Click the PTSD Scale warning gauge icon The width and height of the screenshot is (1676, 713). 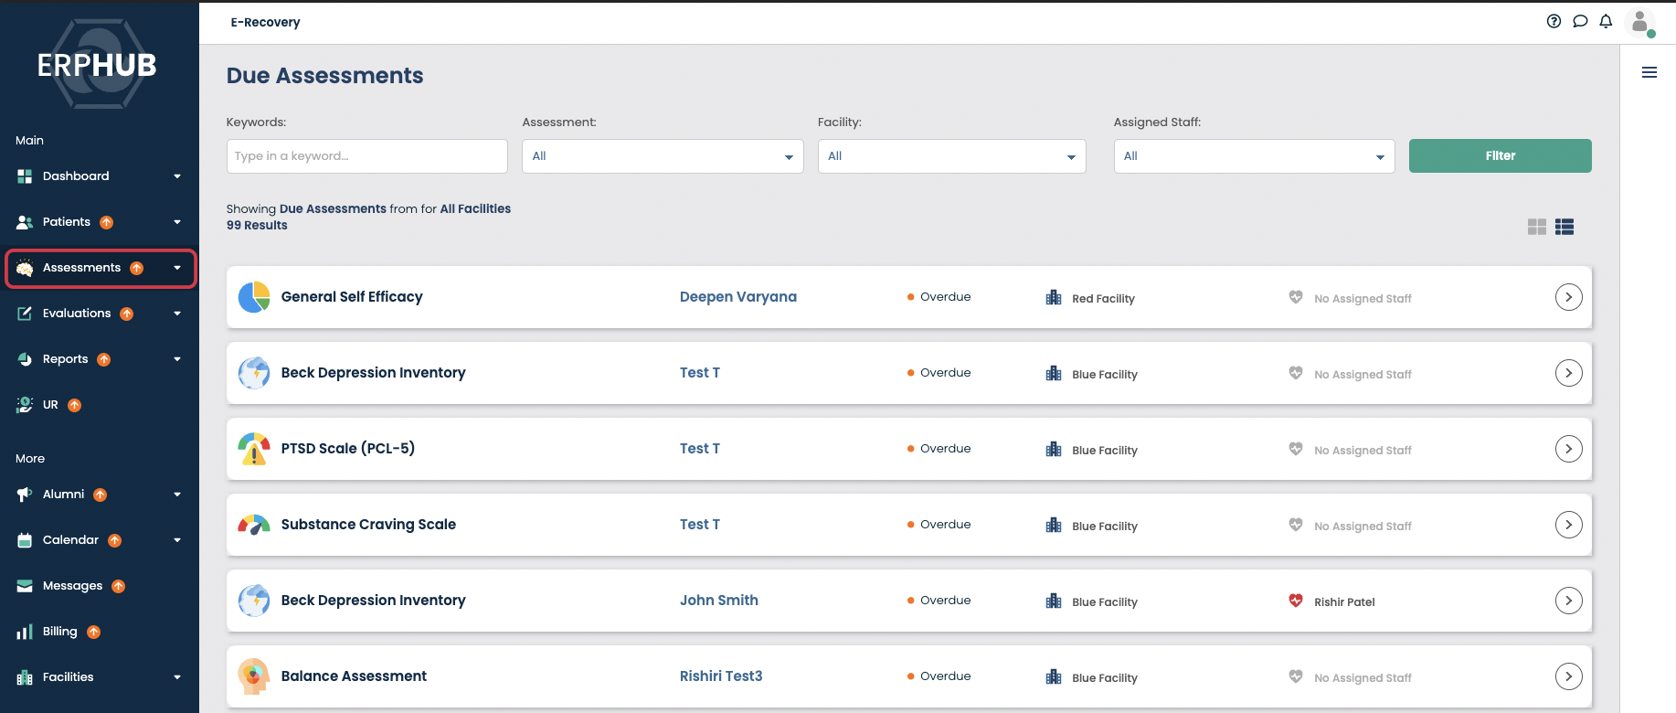click(x=254, y=449)
